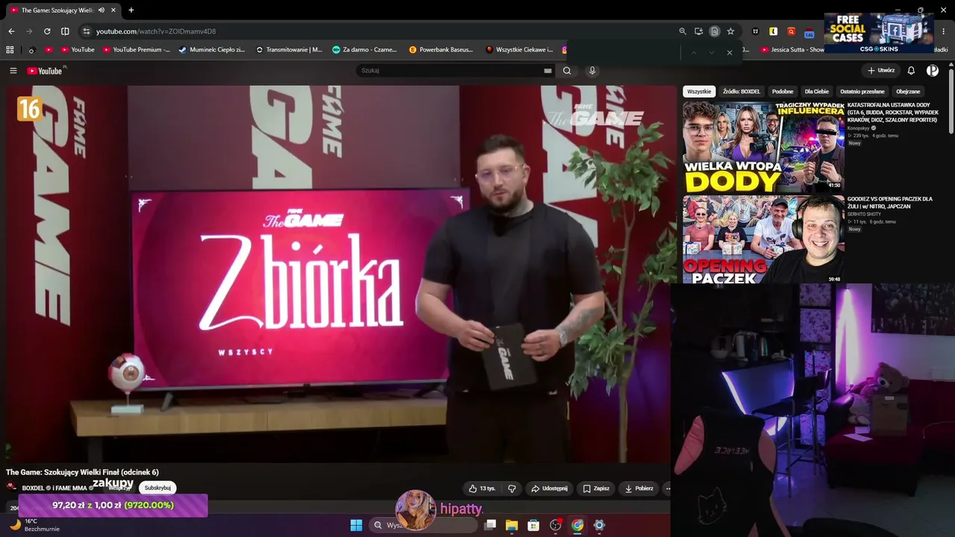Viewport: 955px width, 537px height.
Task: Select the Podobne filter chip
Action: tap(783, 92)
